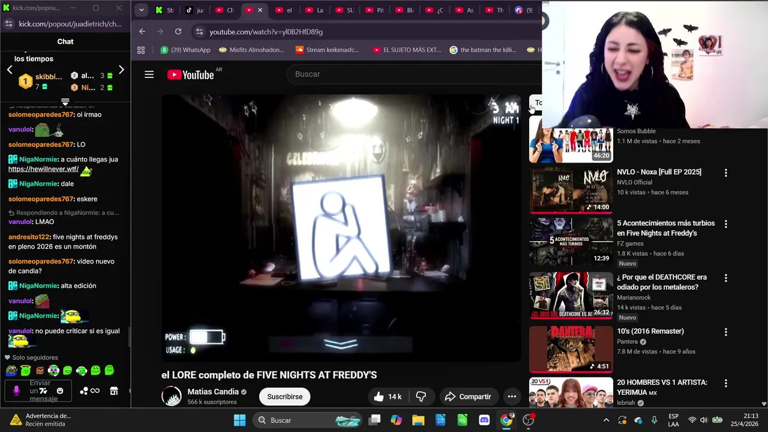Select the youtube.com address bar URL

click(266, 32)
